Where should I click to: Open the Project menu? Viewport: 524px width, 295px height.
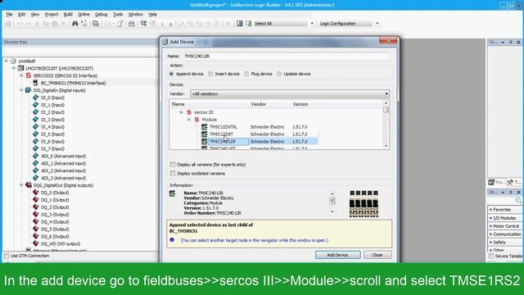(52, 15)
